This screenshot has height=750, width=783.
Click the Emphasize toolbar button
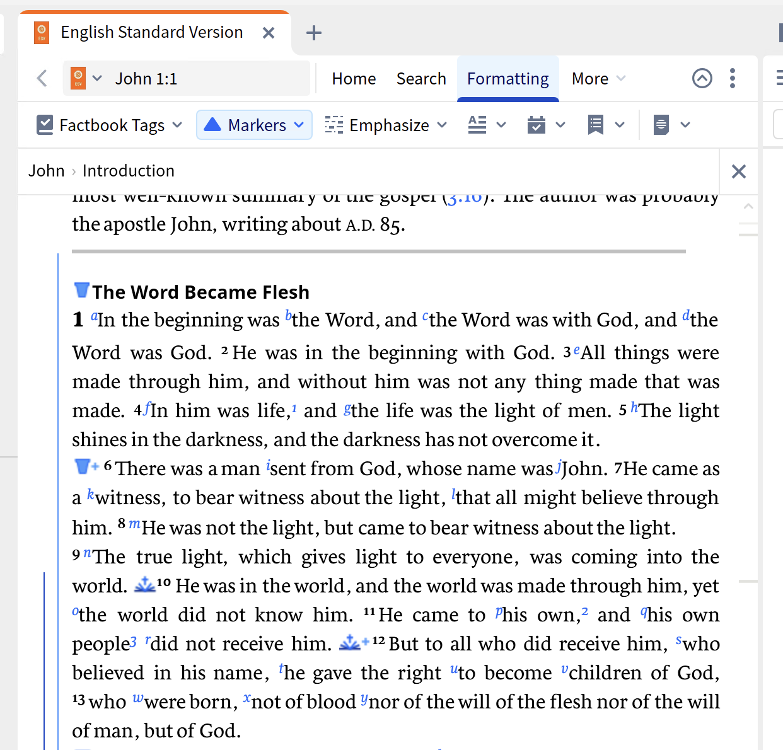(376, 125)
